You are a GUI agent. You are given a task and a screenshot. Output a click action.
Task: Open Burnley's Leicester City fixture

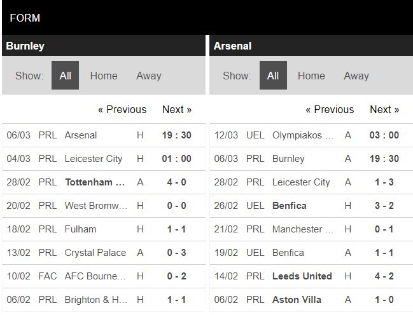(x=94, y=158)
